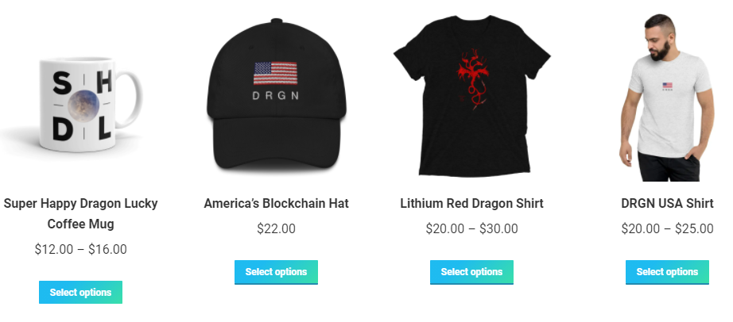Select options for the Coffee Mug
Image resolution: width=733 pixels, height=322 pixels.
point(80,292)
